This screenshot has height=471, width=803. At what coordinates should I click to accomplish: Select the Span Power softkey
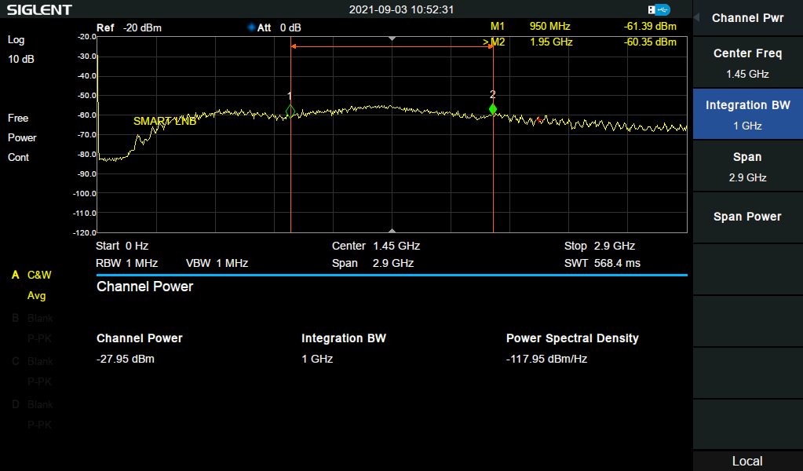tap(747, 217)
